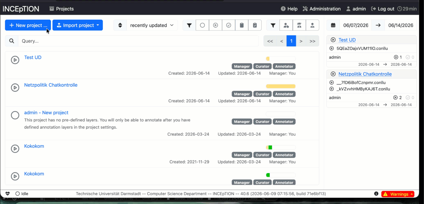Click the state filter funnel icon
The image size is (424, 204).
[189, 25]
